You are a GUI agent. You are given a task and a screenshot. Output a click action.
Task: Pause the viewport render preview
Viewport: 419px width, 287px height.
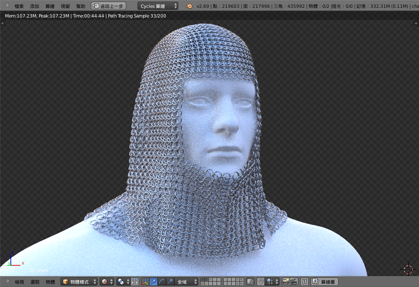click(x=304, y=282)
